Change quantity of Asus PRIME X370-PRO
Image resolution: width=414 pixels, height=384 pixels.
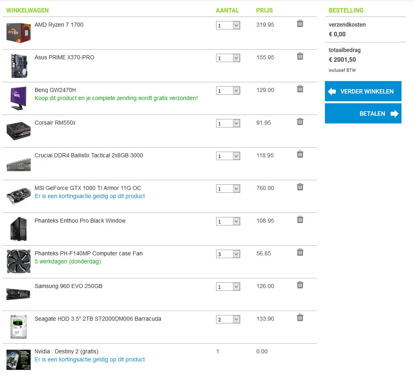[x=228, y=58]
